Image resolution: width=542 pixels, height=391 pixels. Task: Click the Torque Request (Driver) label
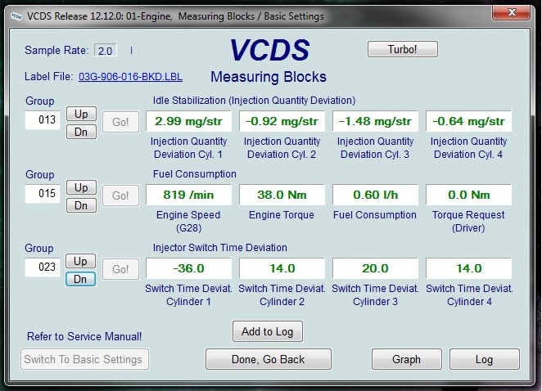(x=468, y=222)
